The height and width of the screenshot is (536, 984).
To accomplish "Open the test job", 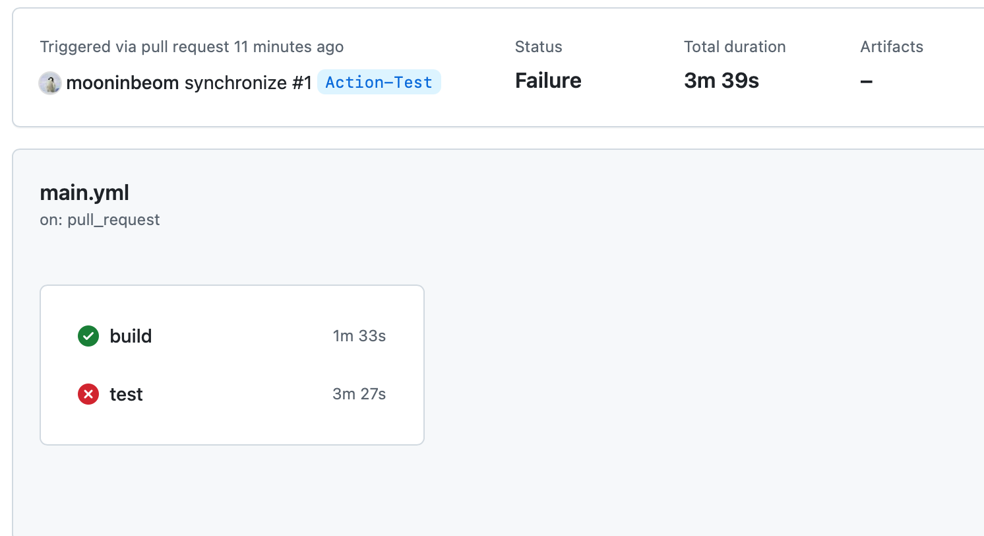I will click(x=126, y=394).
